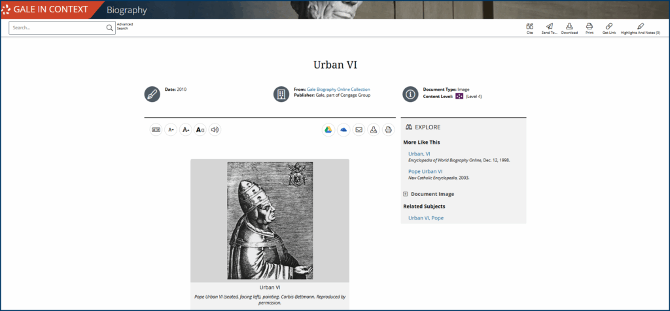Open Highlights And Notes
This screenshot has height=311, width=670.
click(x=640, y=29)
